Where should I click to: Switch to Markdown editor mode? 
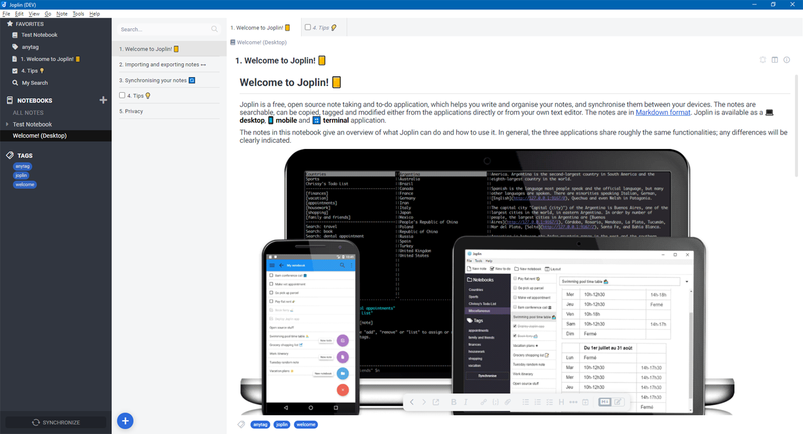[605, 402]
